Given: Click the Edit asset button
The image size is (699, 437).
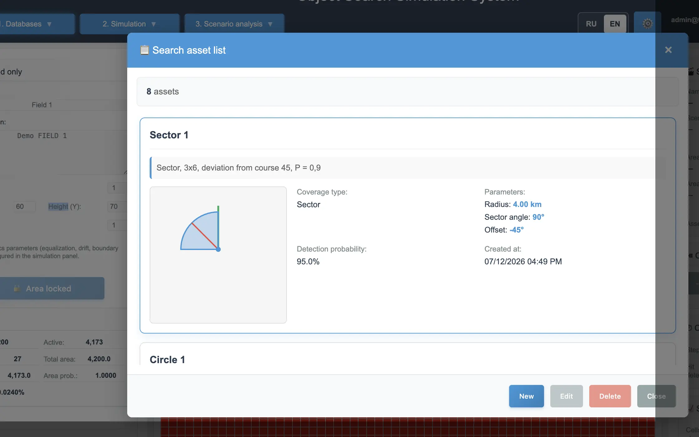Looking at the screenshot, I should [x=566, y=396].
